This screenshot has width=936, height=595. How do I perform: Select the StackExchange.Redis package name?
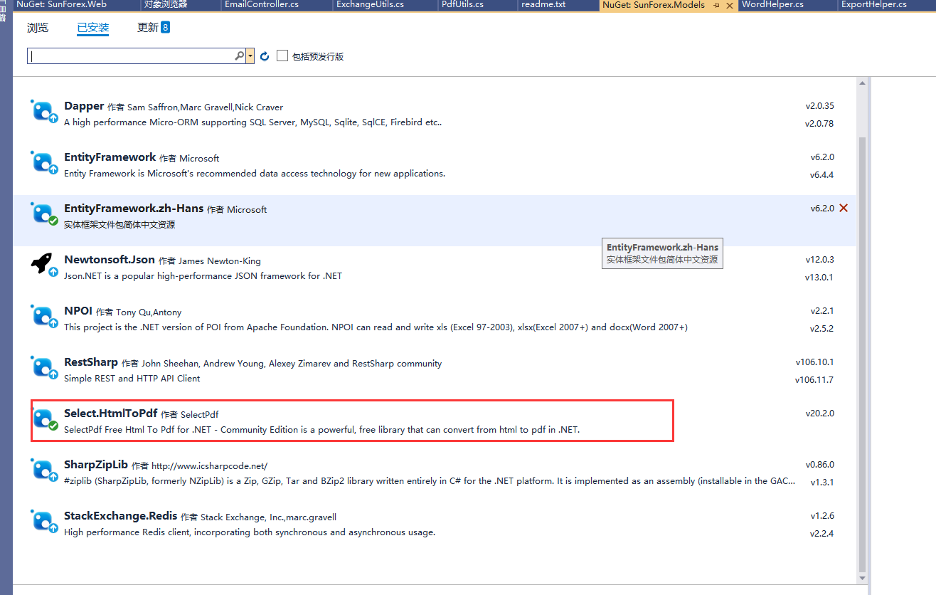(121, 516)
